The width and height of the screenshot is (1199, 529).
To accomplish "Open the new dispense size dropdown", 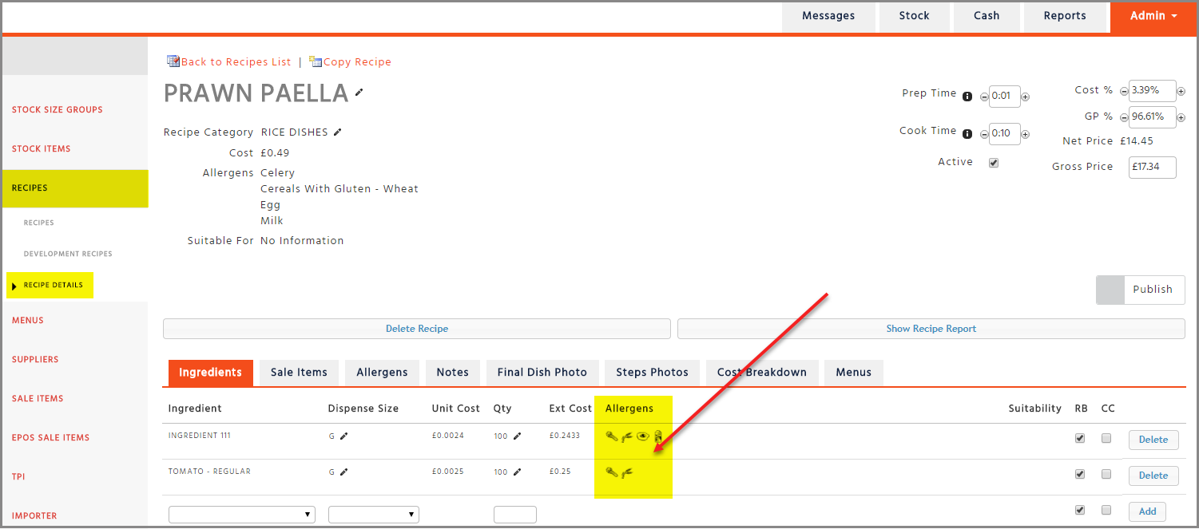I will 373,515.
